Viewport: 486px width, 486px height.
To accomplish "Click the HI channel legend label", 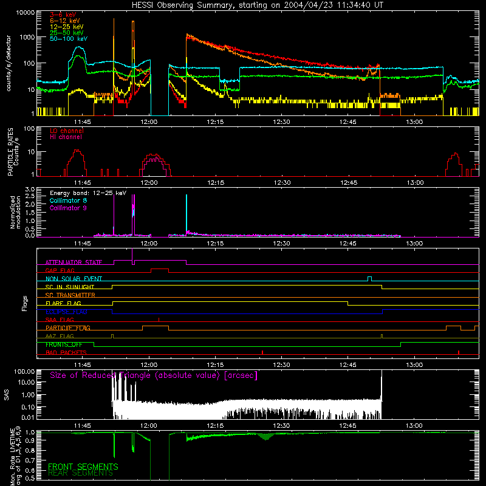I will tap(66, 137).
